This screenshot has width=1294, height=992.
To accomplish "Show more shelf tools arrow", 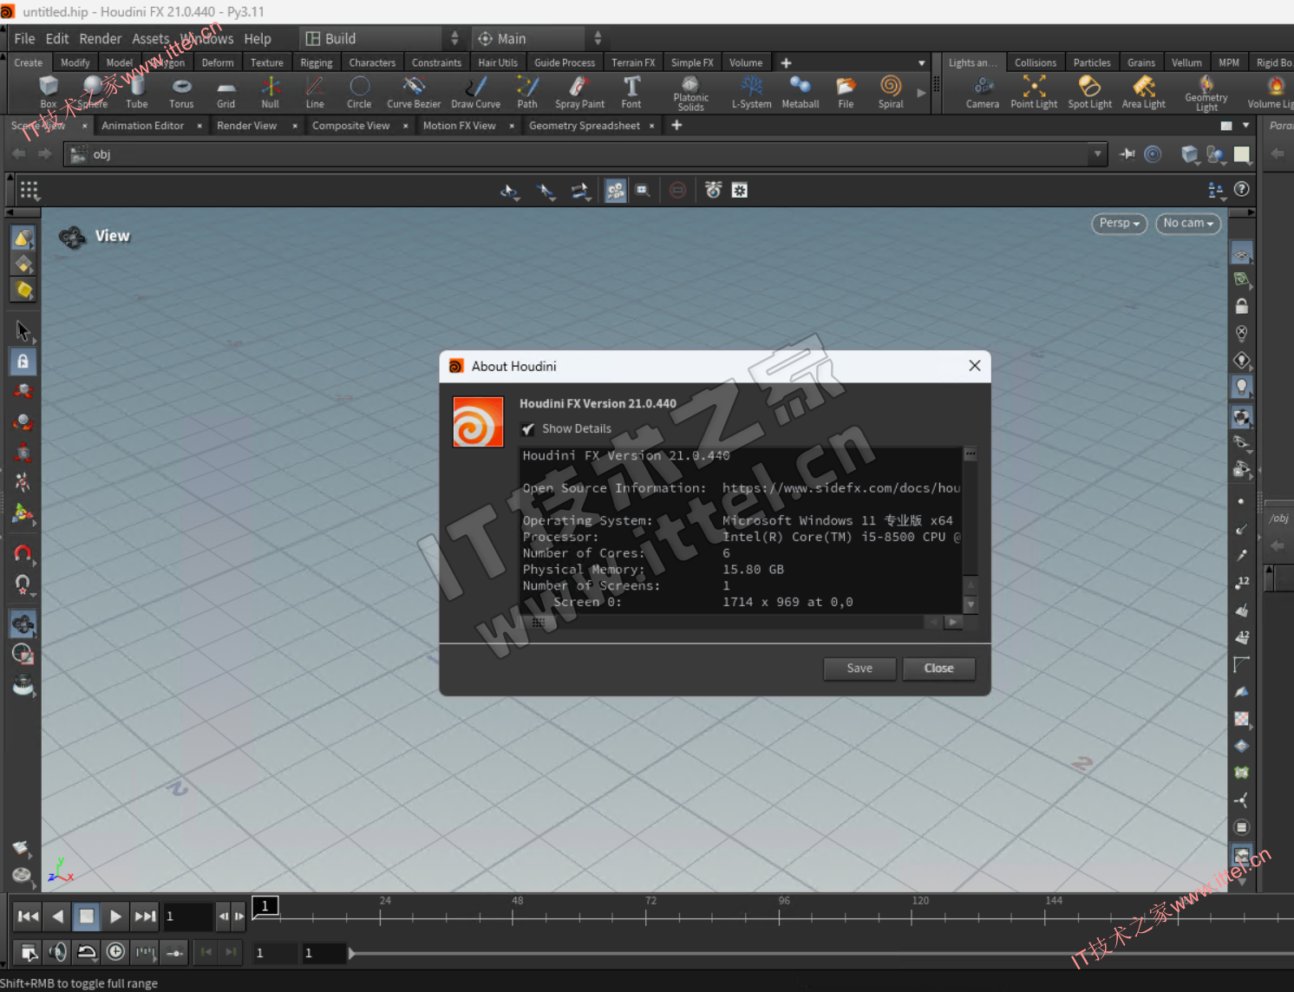I will point(921,92).
